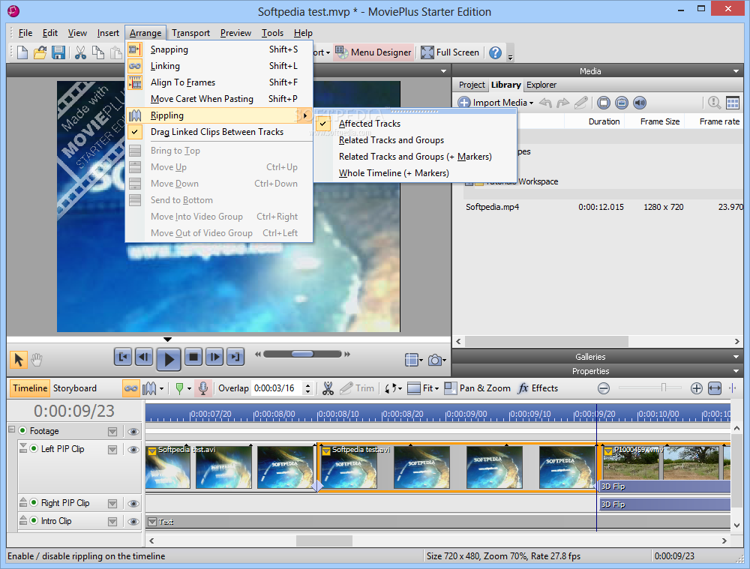The height and width of the screenshot is (569, 750).
Task: Open the Menu Designer
Action: 373,52
